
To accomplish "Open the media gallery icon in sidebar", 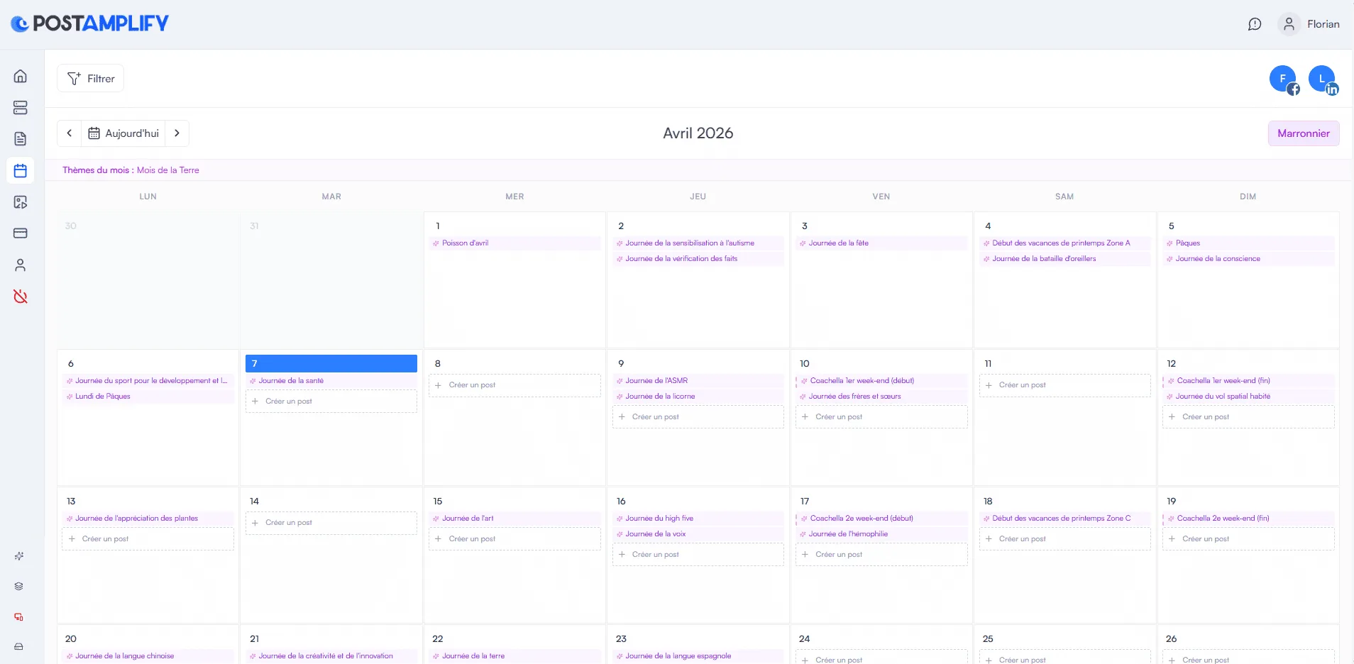I will pyautogui.click(x=21, y=202).
